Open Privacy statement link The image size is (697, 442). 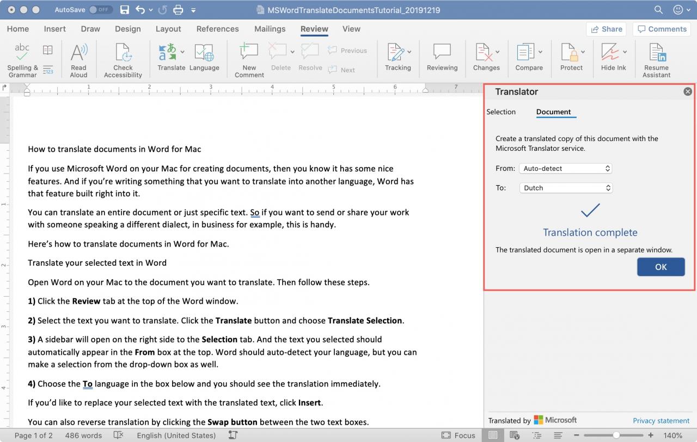[661, 420]
